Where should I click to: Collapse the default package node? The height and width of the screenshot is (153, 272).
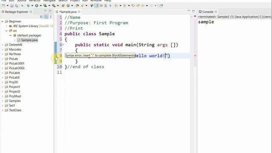(11, 35)
